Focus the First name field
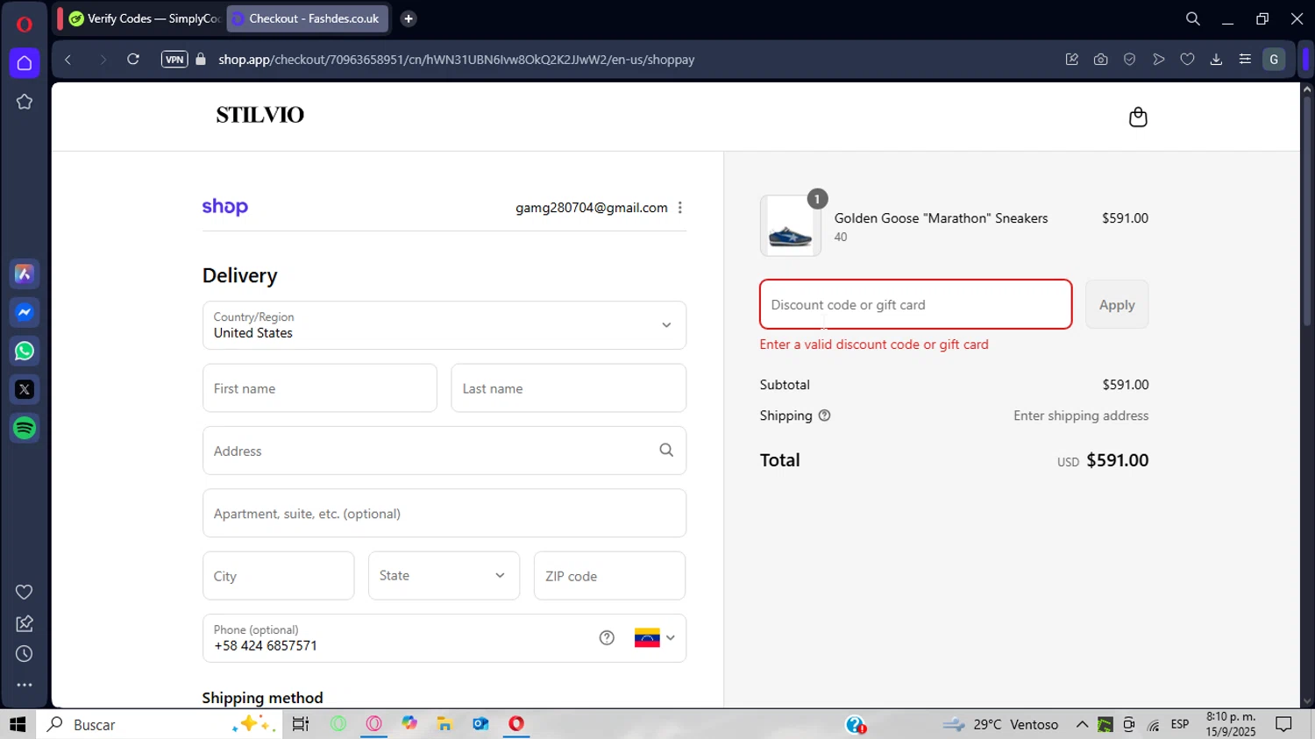The height and width of the screenshot is (739, 1315). point(320,388)
